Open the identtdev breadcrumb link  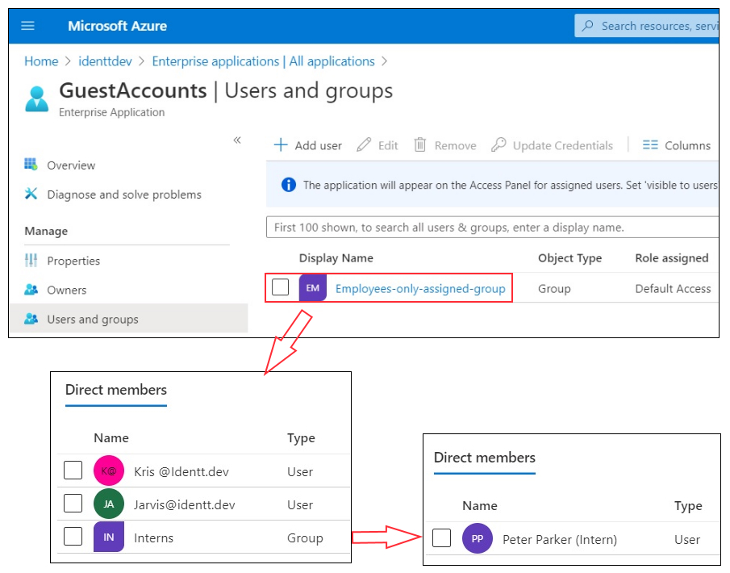click(105, 61)
